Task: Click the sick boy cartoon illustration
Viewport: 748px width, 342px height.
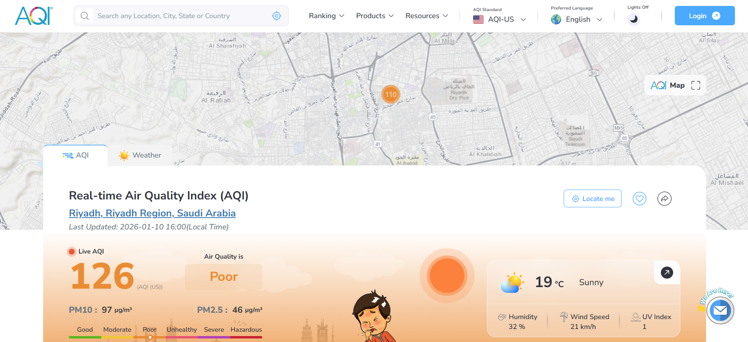Action: click(373, 316)
